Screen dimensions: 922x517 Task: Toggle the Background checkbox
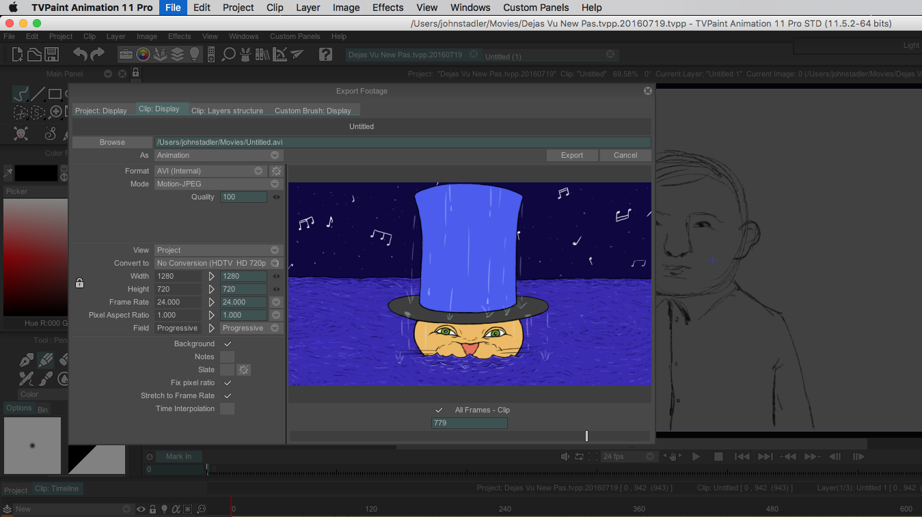click(x=228, y=344)
